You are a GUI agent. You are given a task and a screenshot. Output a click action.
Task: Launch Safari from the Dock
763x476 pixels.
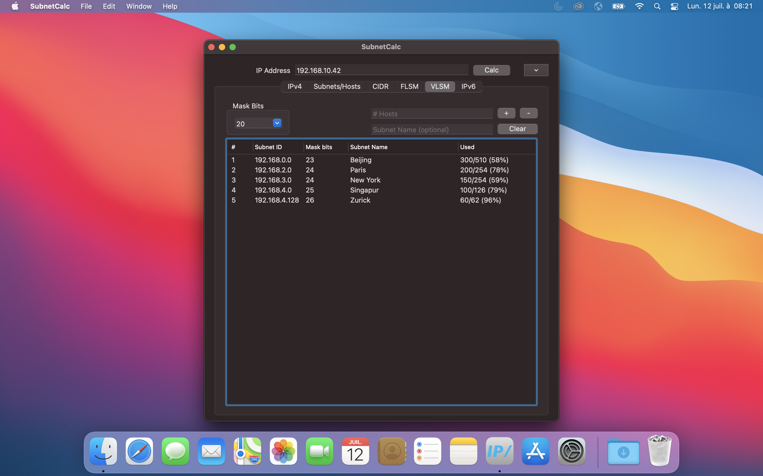pos(139,451)
